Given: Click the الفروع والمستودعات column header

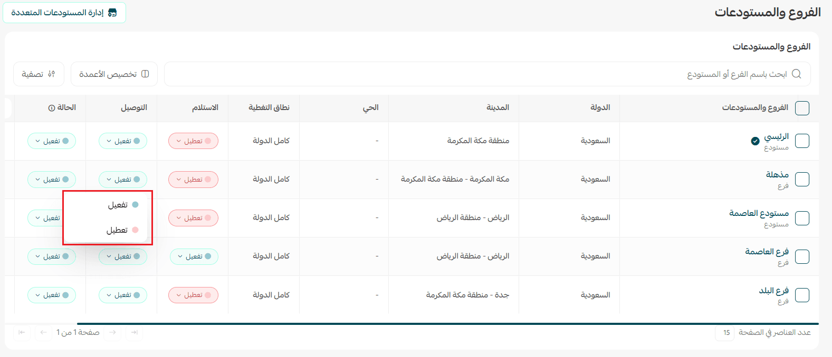Looking at the screenshot, I should pyautogui.click(x=755, y=107).
